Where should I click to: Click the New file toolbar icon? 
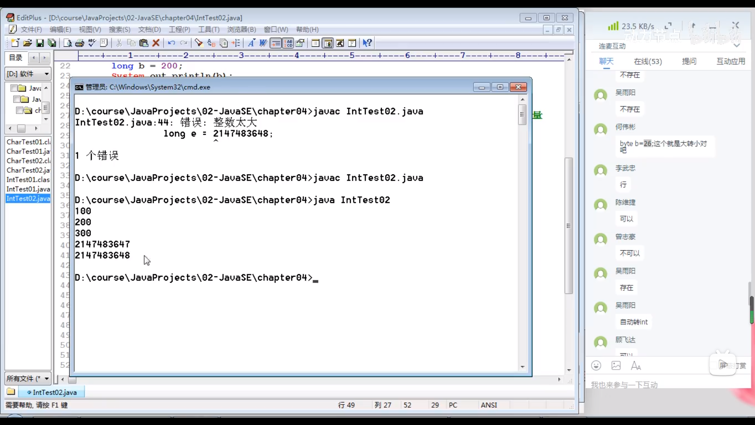15,43
